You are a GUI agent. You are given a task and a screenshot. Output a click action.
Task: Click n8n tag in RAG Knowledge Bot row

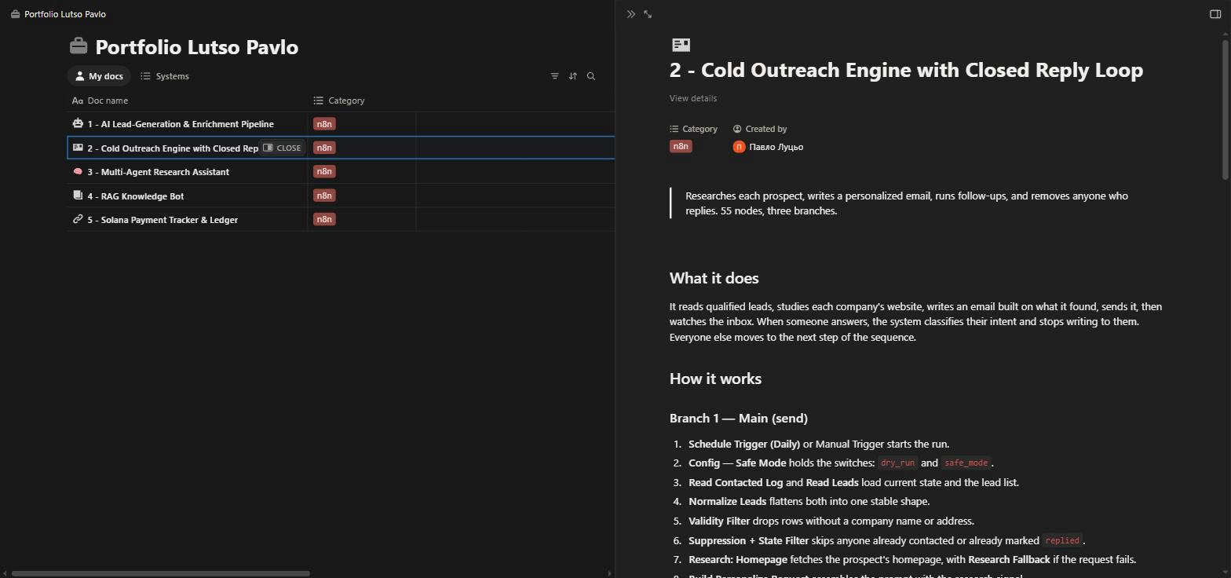[324, 196]
